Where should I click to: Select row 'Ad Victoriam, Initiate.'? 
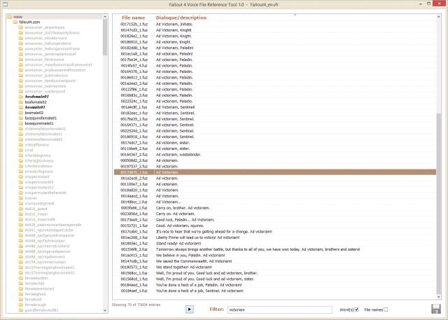[275, 25]
